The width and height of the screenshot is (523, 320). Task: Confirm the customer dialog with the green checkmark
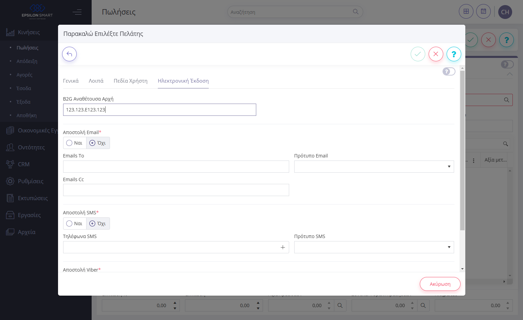point(418,54)
